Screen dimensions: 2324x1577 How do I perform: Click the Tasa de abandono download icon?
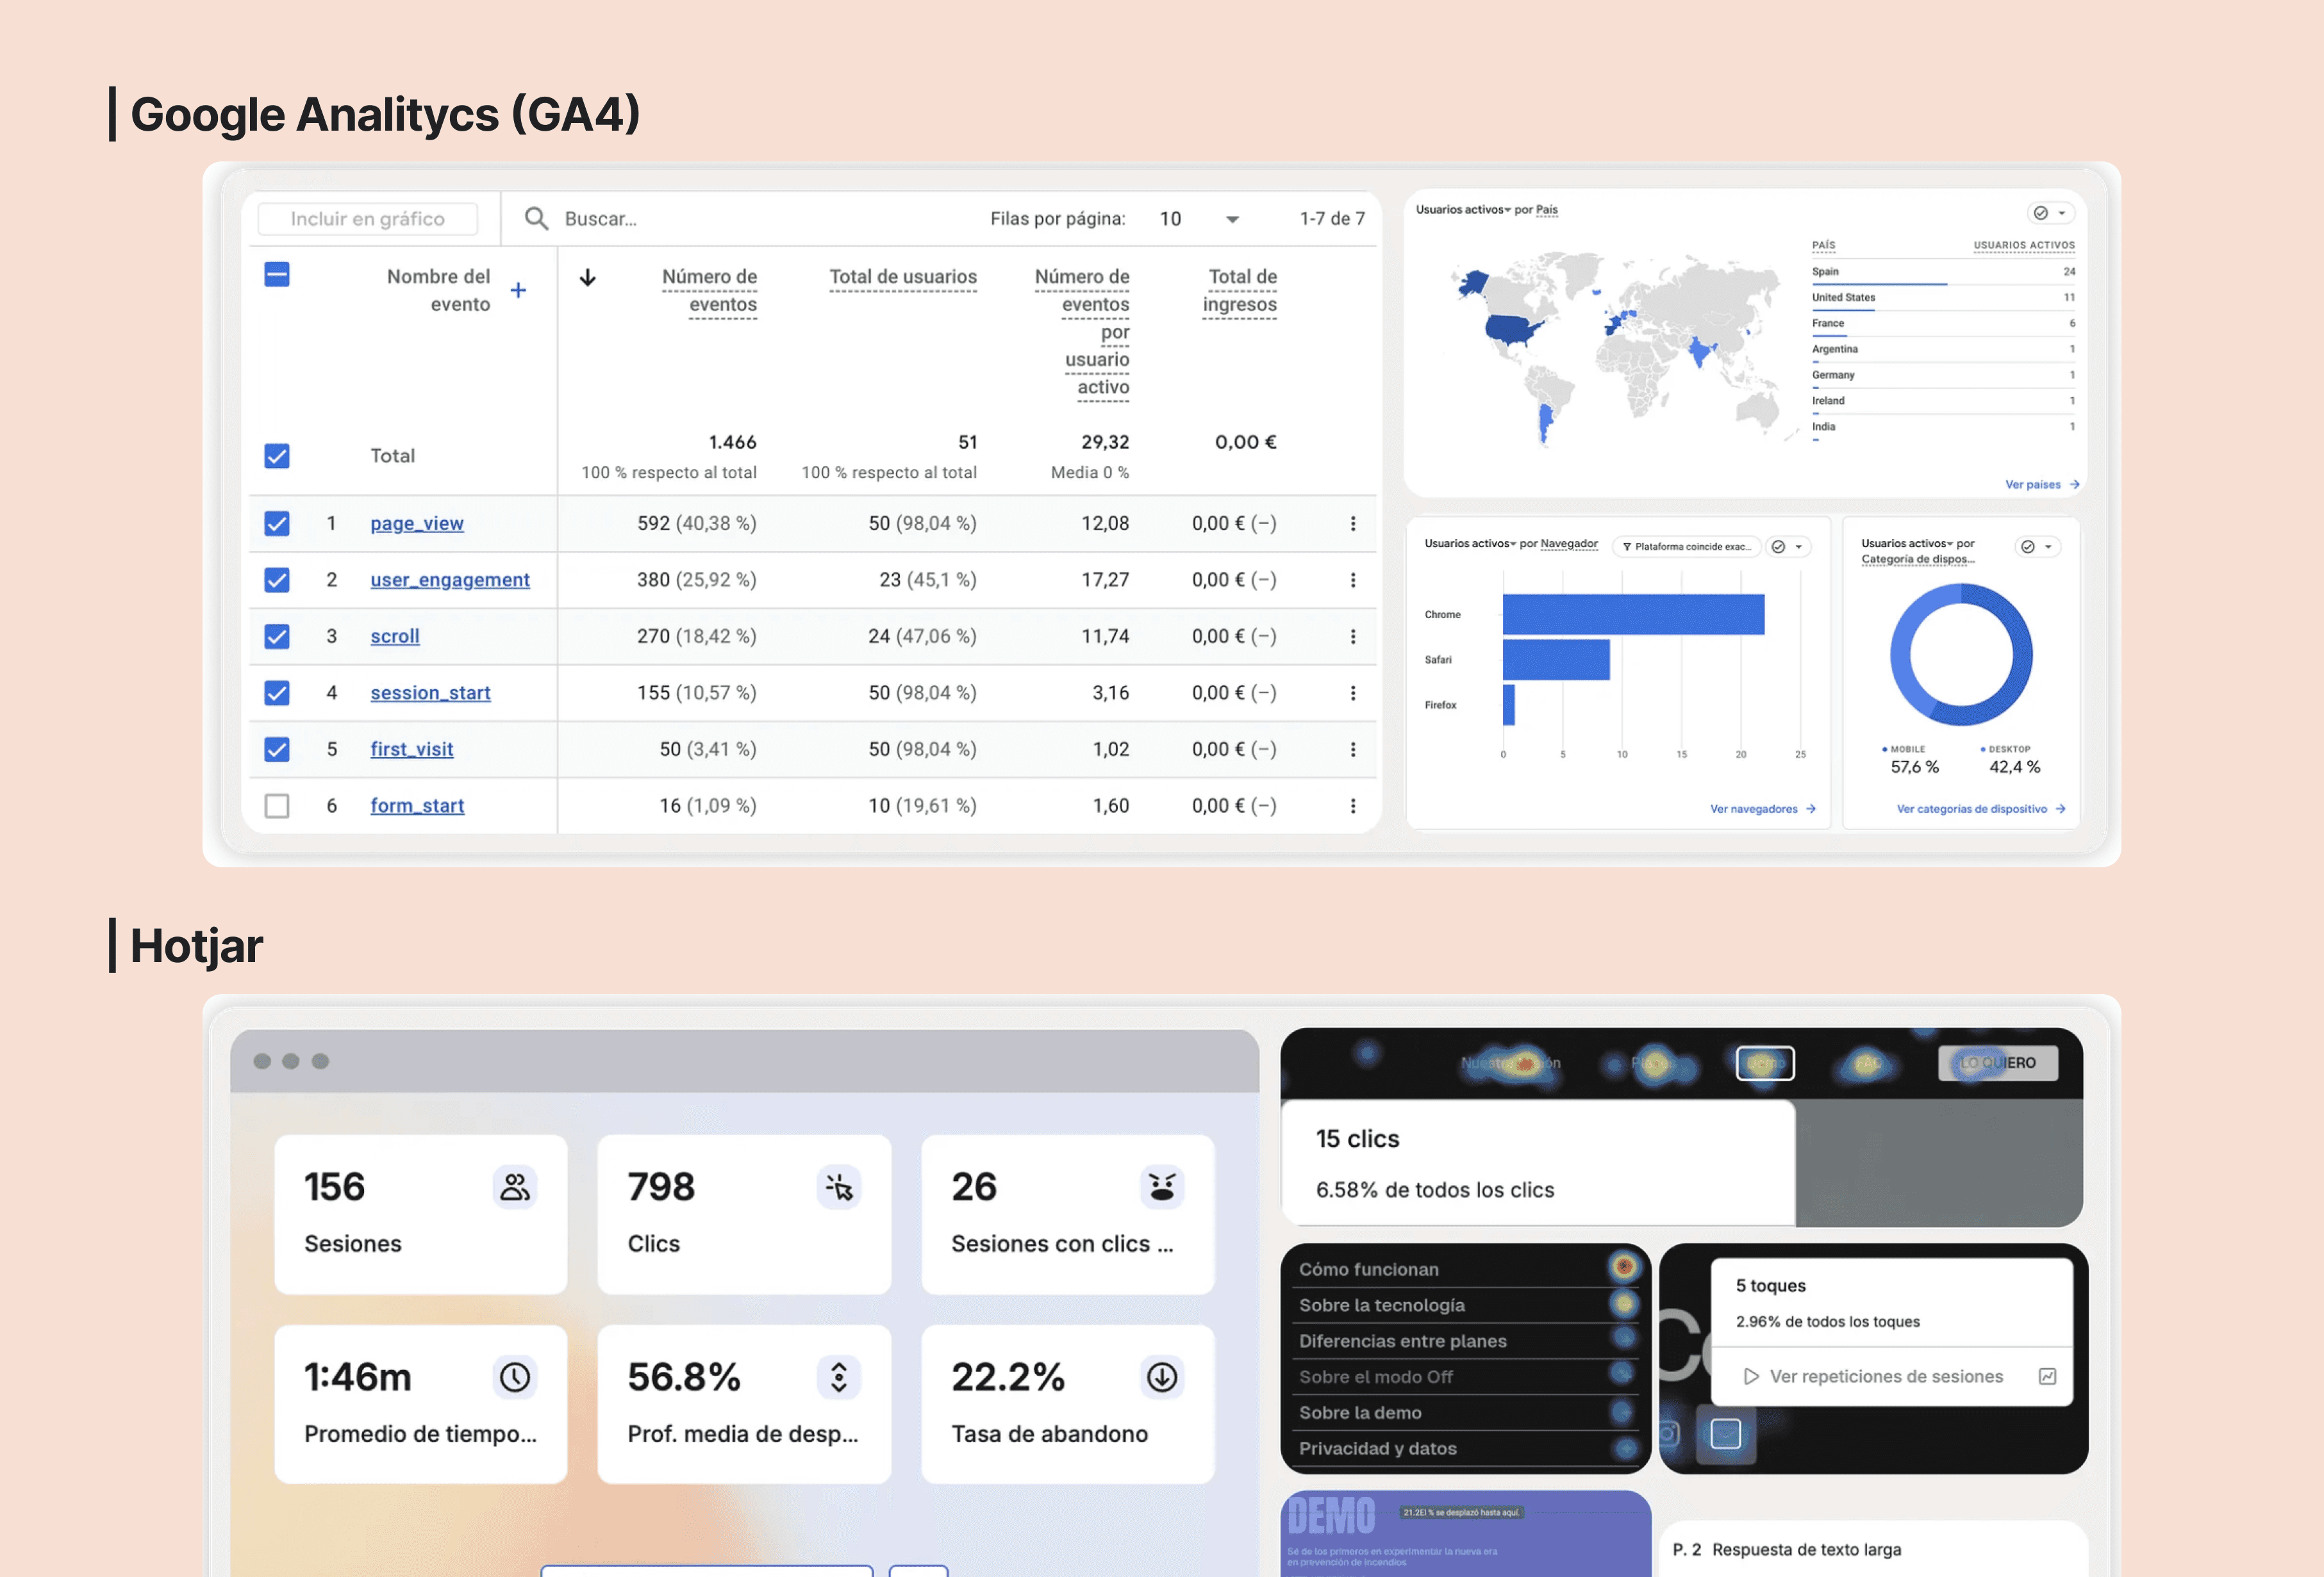click(x=1162, y=1377)
